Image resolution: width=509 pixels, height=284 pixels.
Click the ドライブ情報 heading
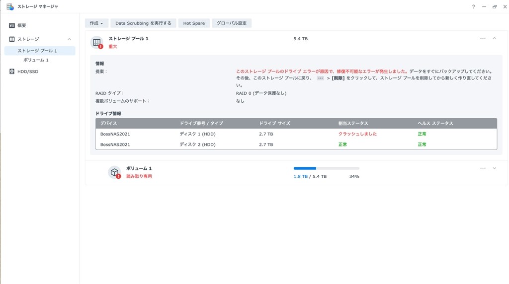click(x=108, y=114)
